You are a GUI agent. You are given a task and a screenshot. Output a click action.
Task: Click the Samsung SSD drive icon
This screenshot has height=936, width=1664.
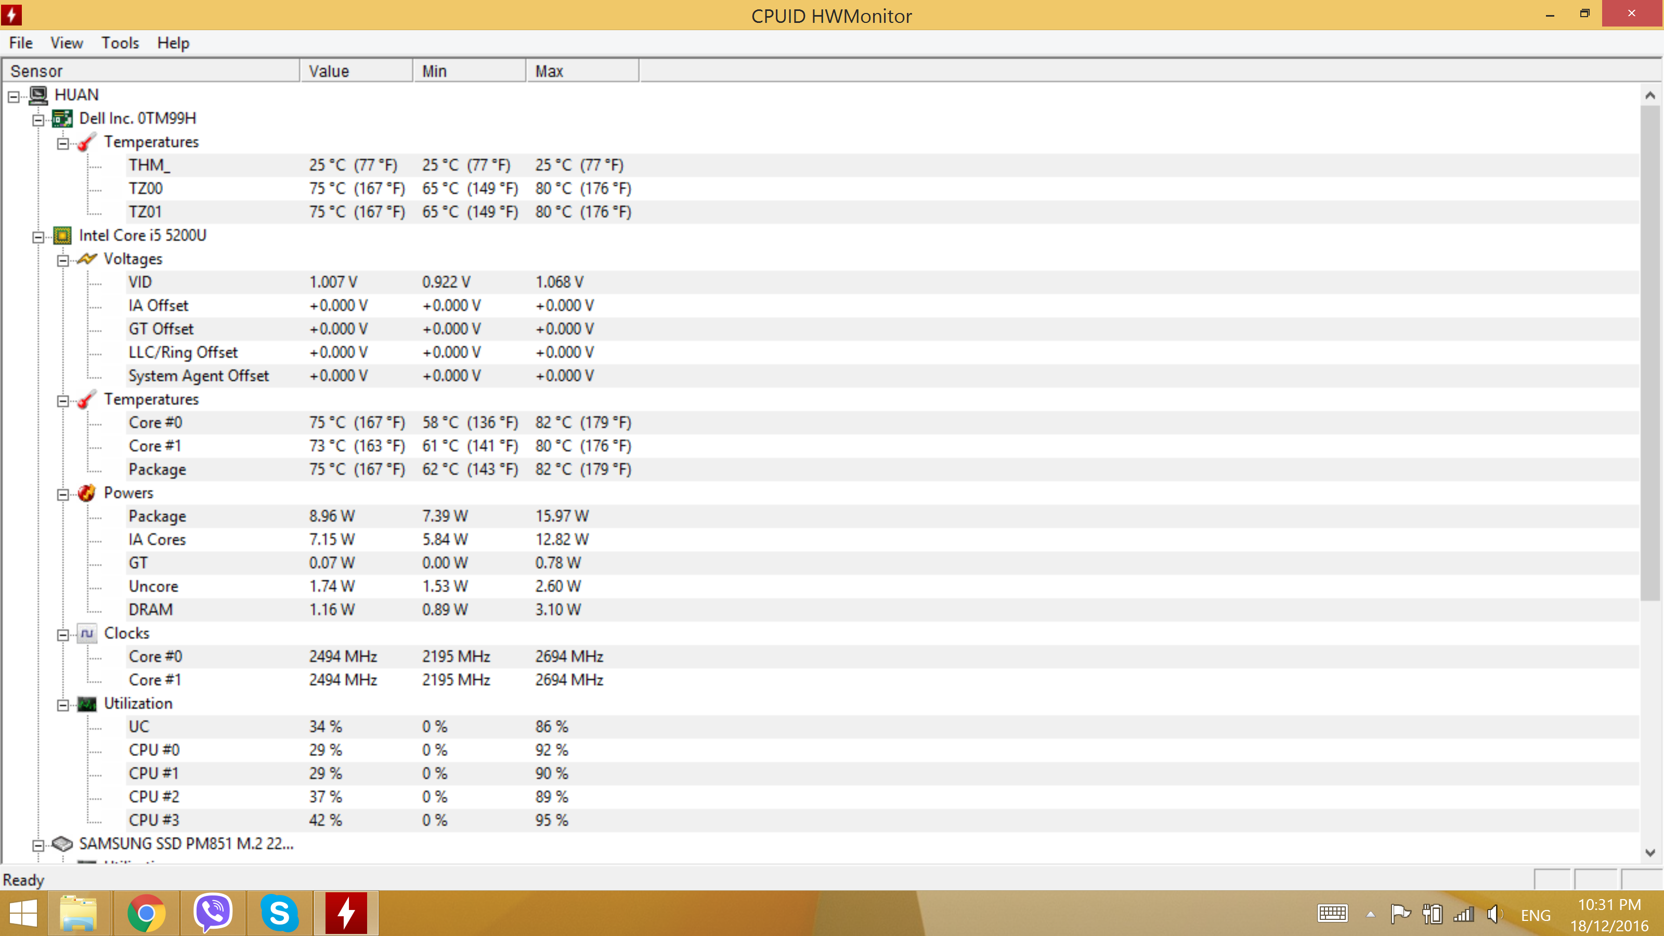click(62, 843)
